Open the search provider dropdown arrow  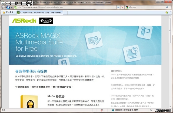170,7
